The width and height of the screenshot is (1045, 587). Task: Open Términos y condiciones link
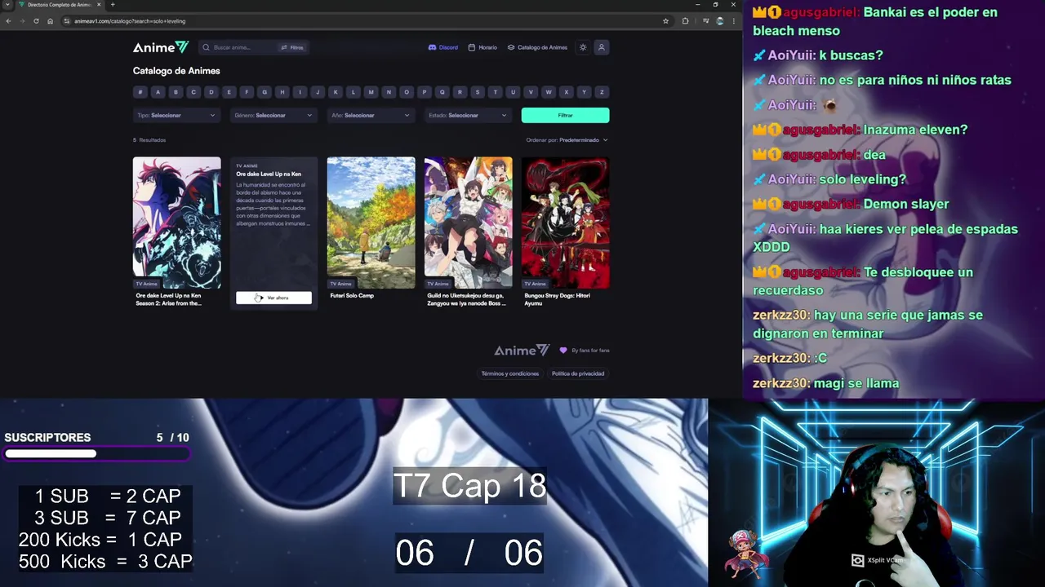point(510,373)
